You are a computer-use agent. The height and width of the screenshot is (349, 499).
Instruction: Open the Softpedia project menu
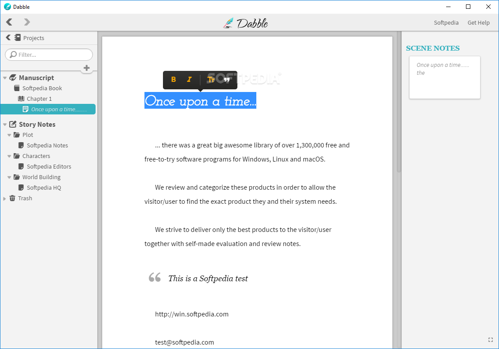(x=446, y=22)
